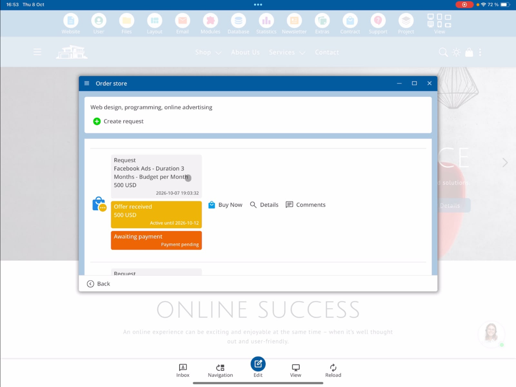Open the Statistics chart icon
The height and width of the screenshot is (387, 516).
[266, 21]
